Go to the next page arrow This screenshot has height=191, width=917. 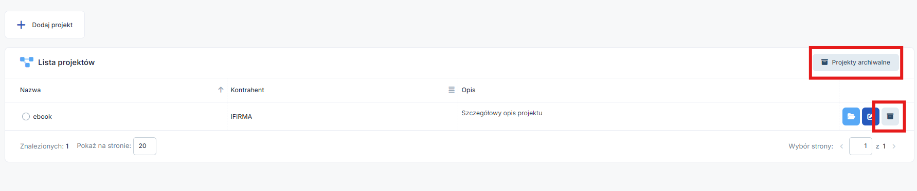[894, 146]
